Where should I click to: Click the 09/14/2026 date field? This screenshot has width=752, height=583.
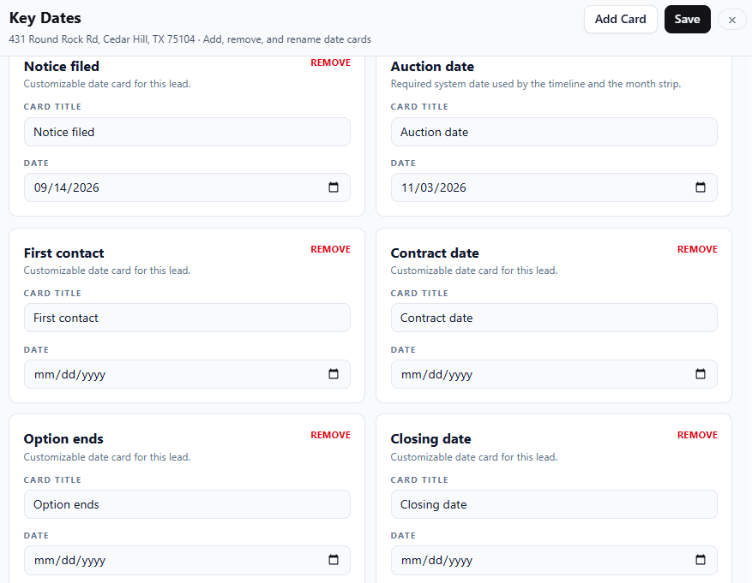187,187
